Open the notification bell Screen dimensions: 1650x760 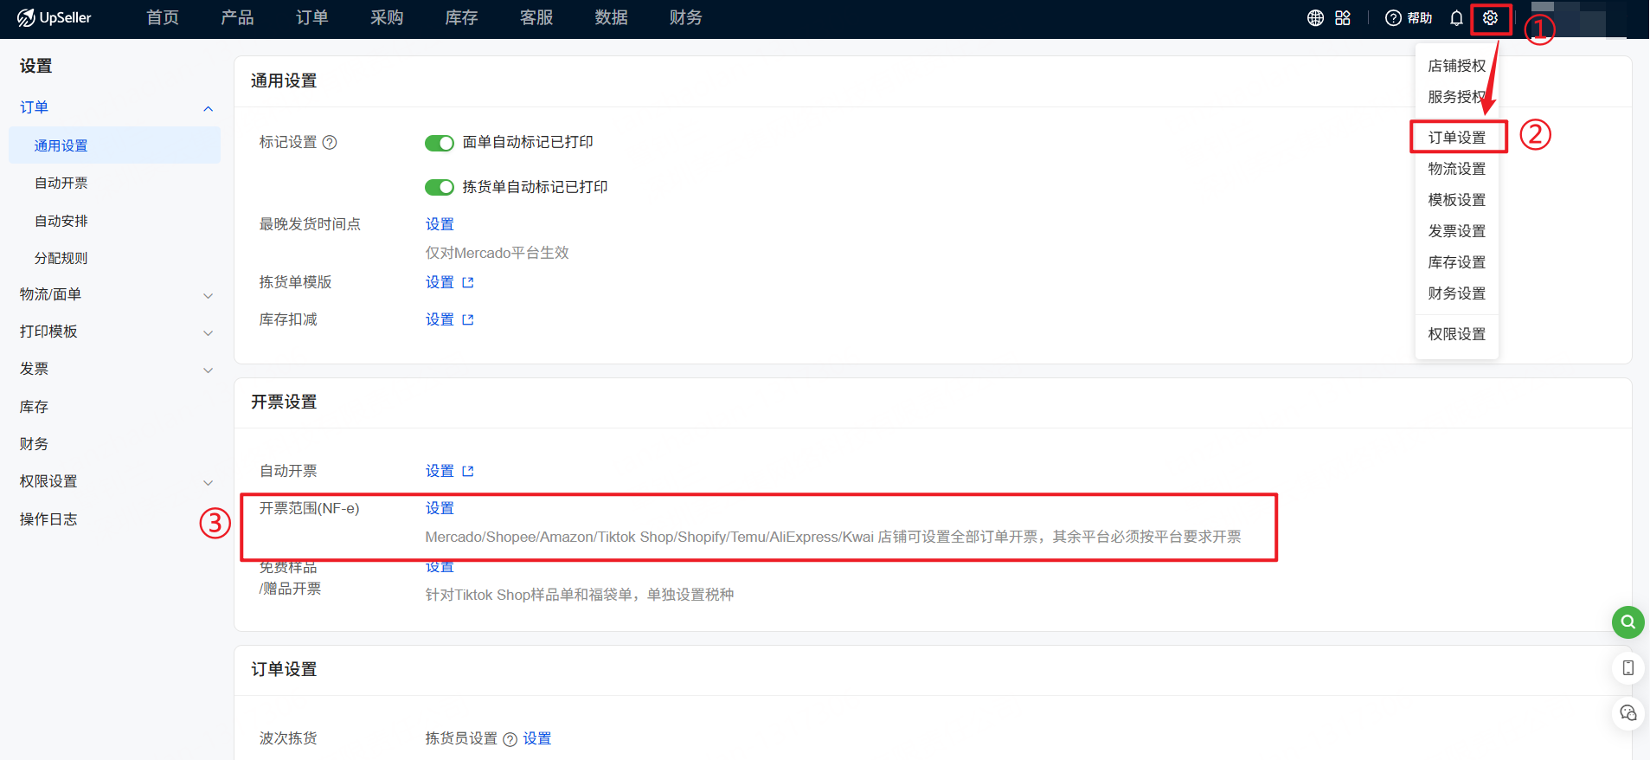click(1456, 18)
